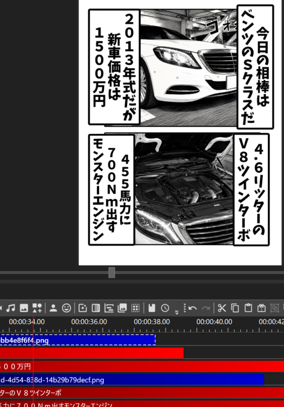Click the 00:00:34.00 mark on the ruler
The image size is (284, 407).
click(x=27, y=322)
